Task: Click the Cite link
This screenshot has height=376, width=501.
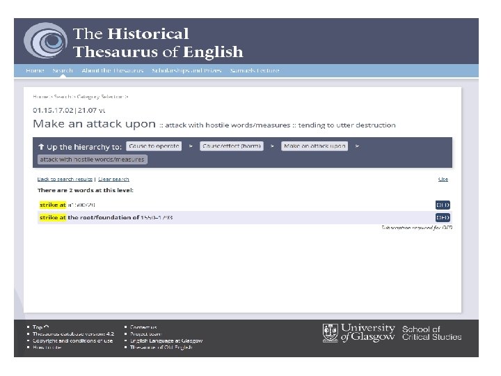Action: click(x=443, y=179)
